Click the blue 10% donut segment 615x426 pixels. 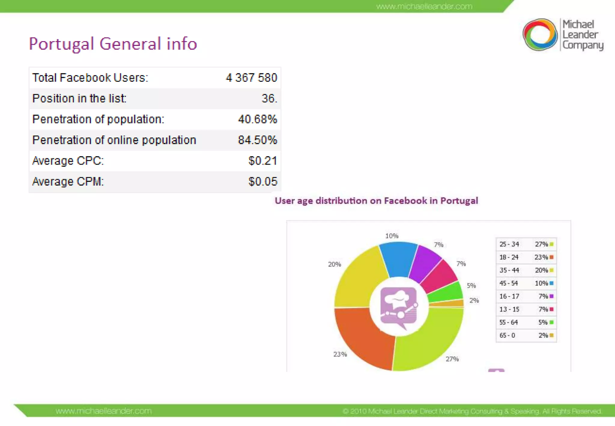coord(398,258)
